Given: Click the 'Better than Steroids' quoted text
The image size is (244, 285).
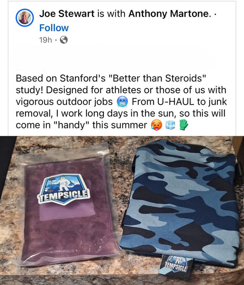Looking at the screenshot, I should coord(157,79).
